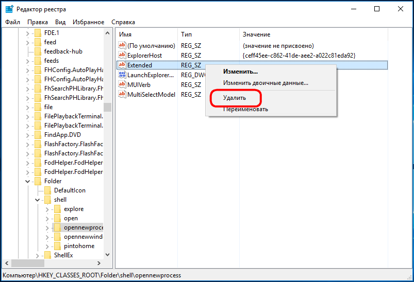This screenshot has width=414, height=282.
Task: Click the folder icon of feed key
Action: [38, 42]
